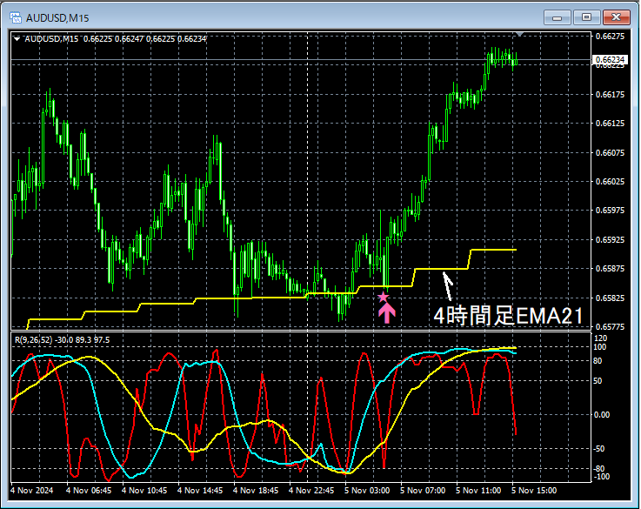Click the R(9,26,52) indicator label
This screenshot has width=641, height=509.
click(62, 339)
